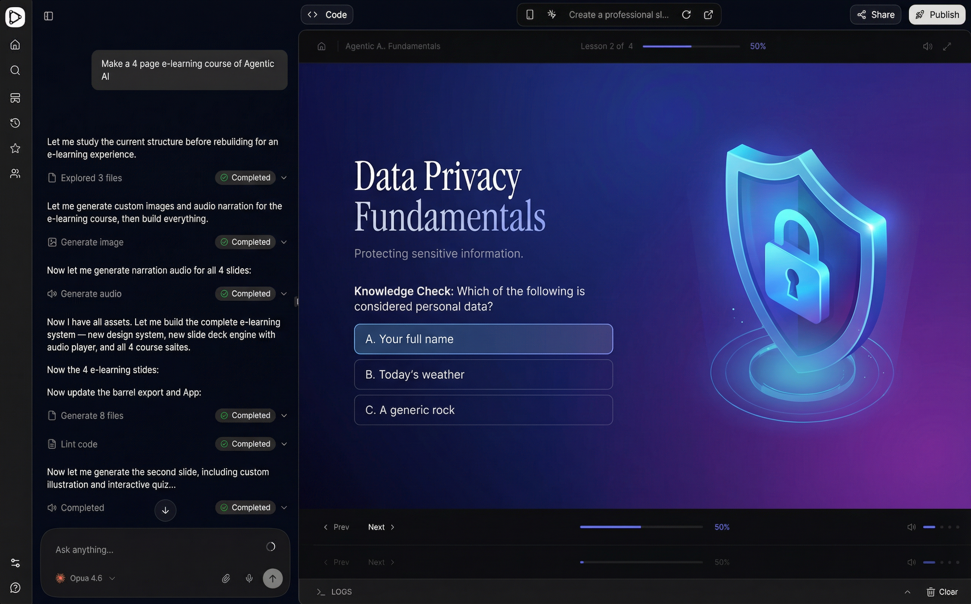Collapse the LOGS panel chevron
The height and width of the screenshot is (604, 971).
tap(907, 592)
